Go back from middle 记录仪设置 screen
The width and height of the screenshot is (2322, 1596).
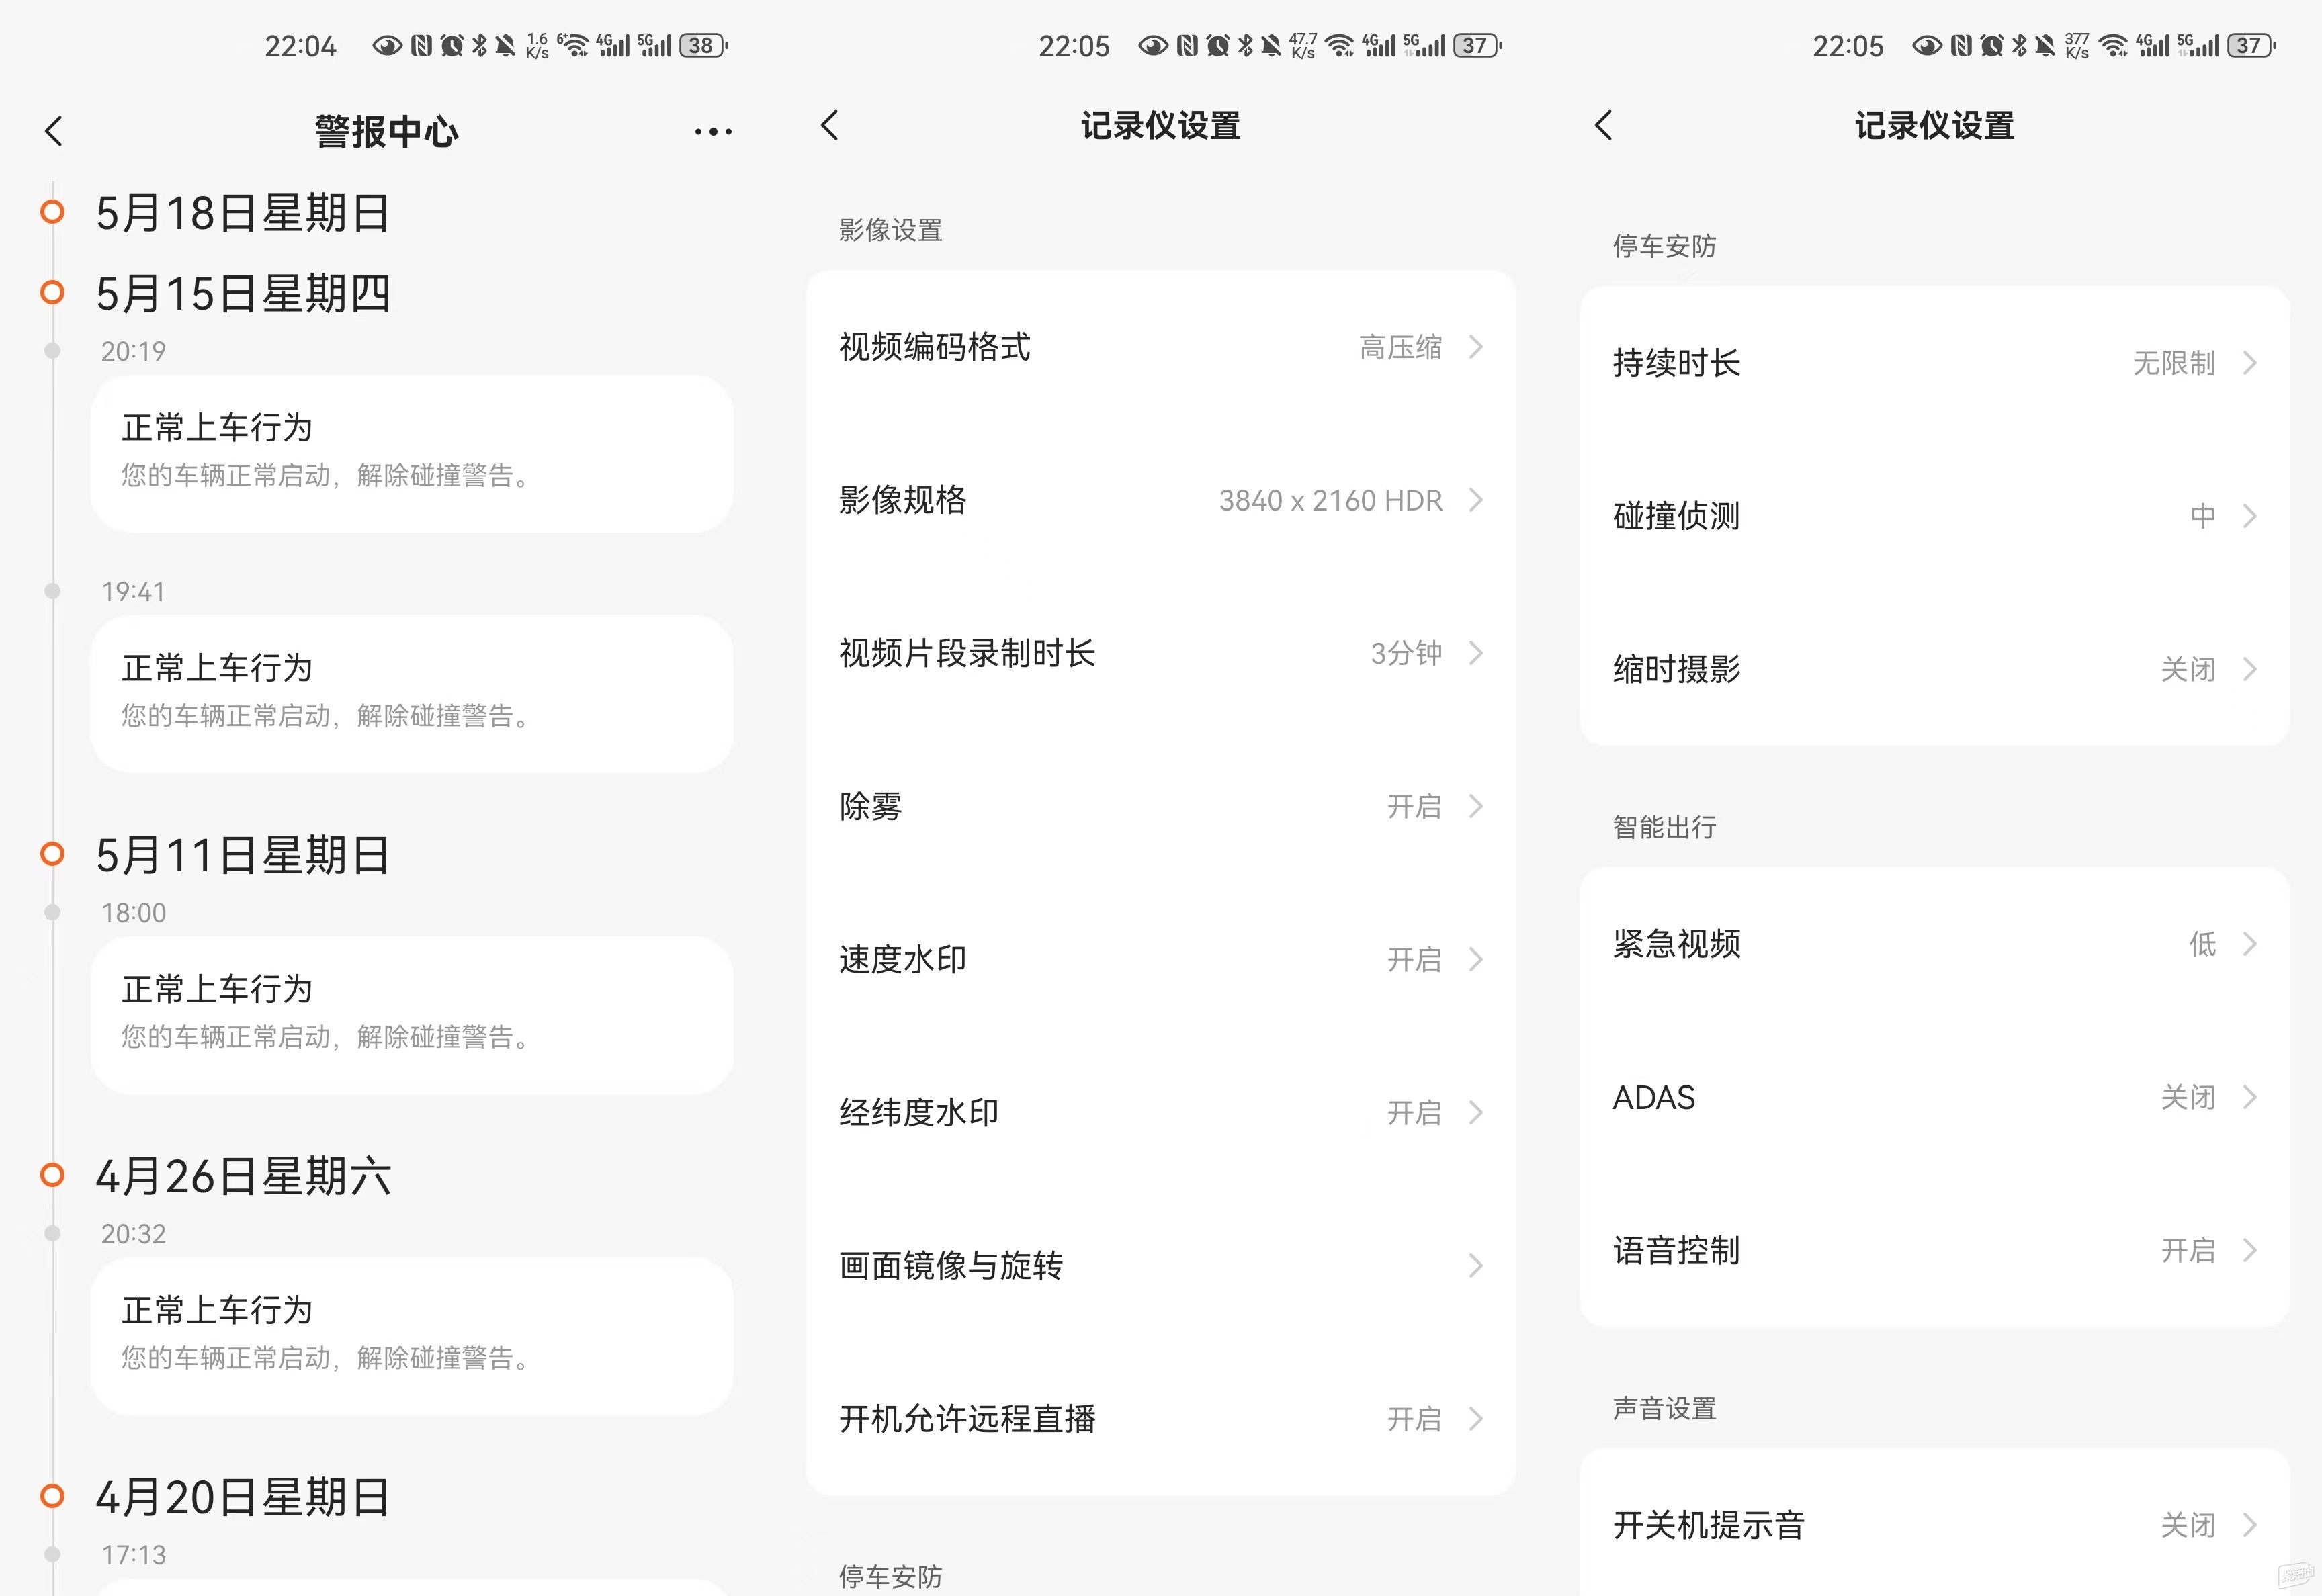829,125
